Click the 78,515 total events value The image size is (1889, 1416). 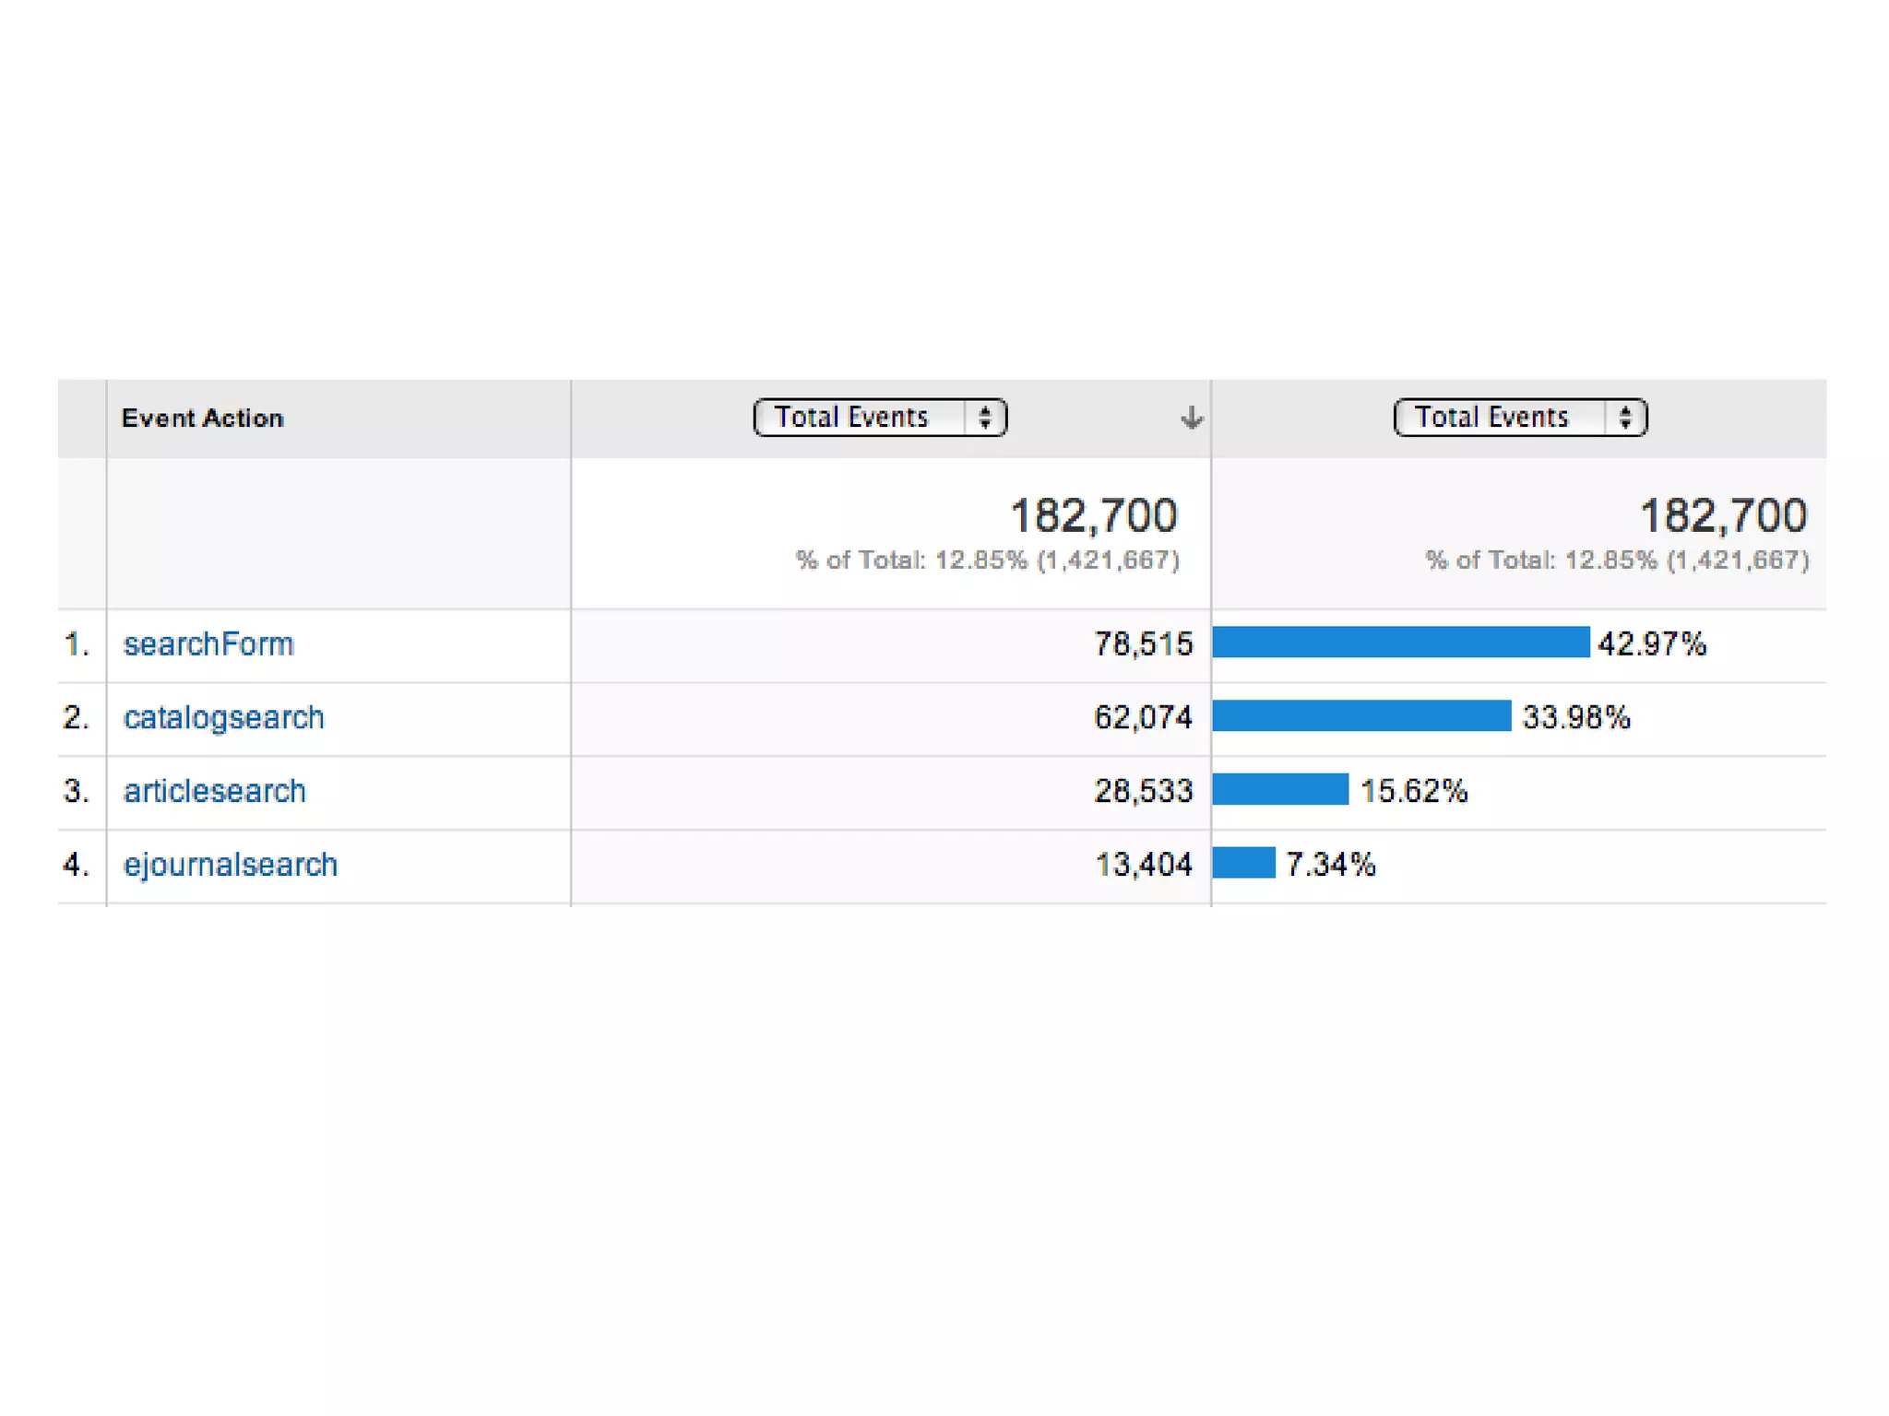(1143, 643)
